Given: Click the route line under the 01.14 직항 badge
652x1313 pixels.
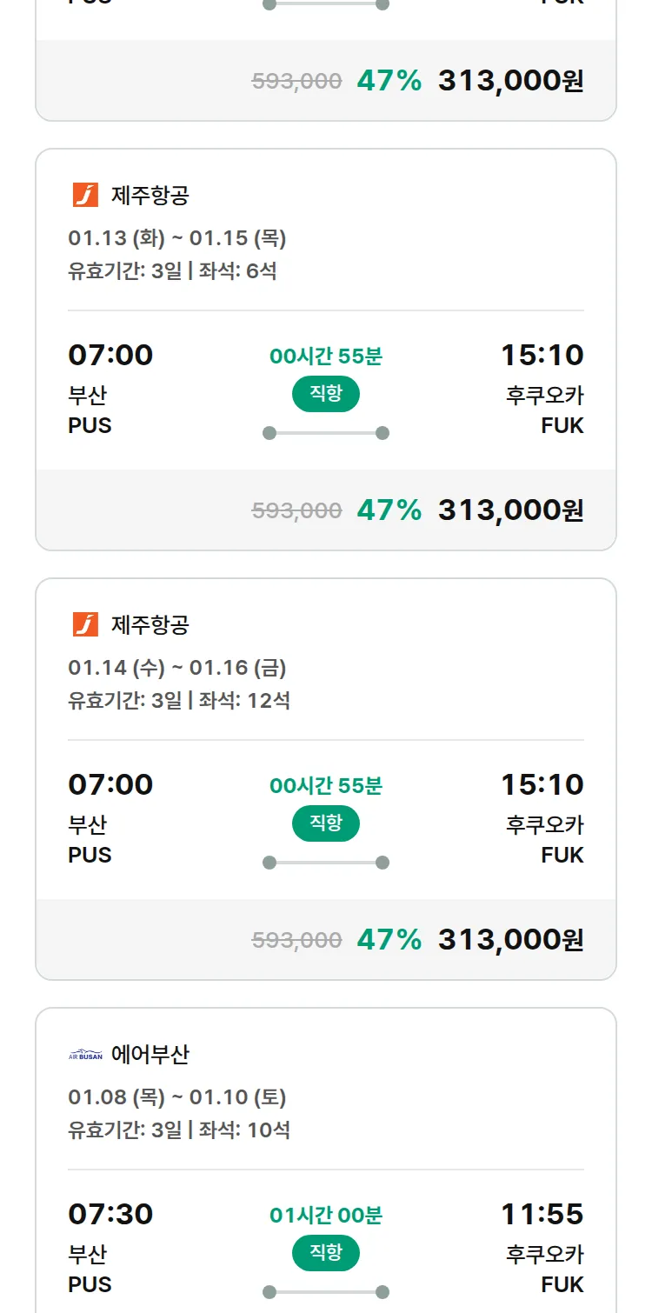Looking at the screenshot, I should click(x=326, y=863).
